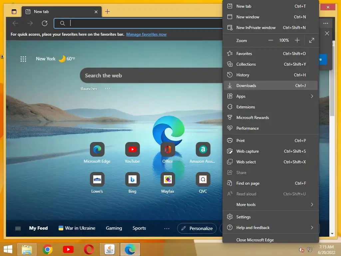This screenshot has width=341, height=256.
Task: Go back with the back arrow
Action: coord(15,23)
